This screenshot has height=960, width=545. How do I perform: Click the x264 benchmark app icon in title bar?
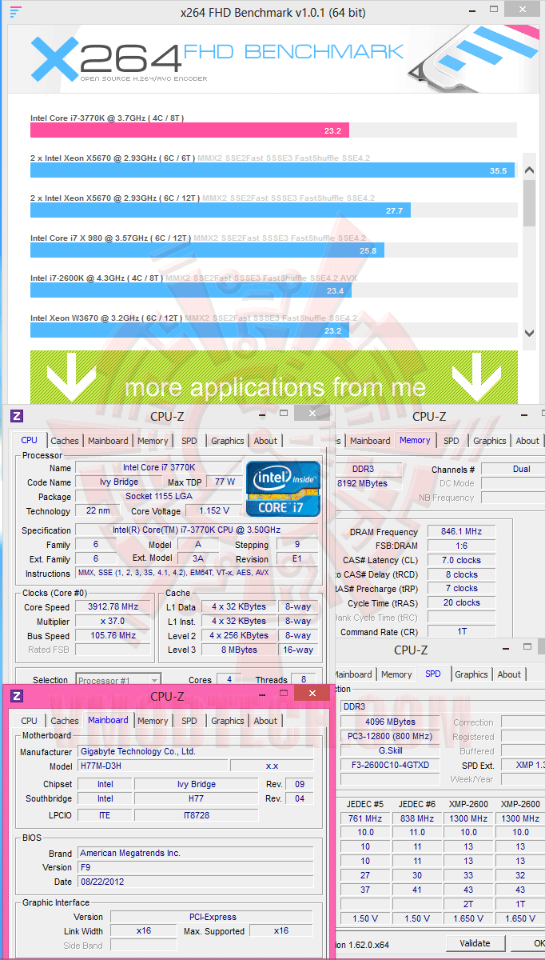[16, 12]
